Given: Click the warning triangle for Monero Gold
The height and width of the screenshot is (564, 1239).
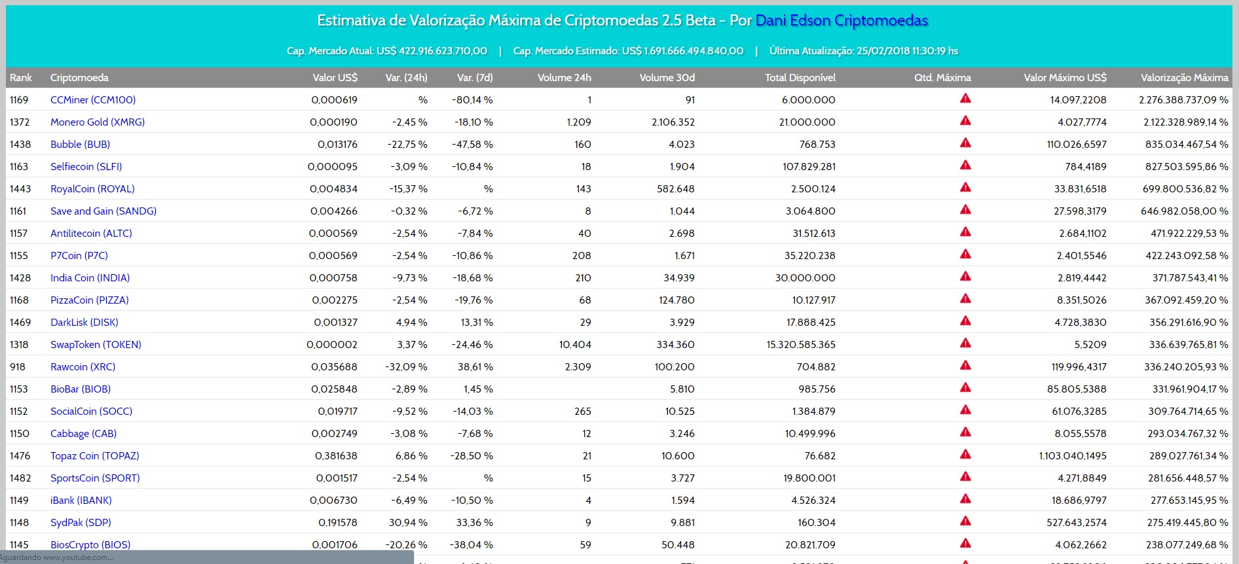Looking at the screenshot, I should (965, 121).
